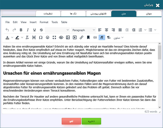This screenshot has width=163, height=128.
Task: Align text left
Action: (x=100, y=30)
